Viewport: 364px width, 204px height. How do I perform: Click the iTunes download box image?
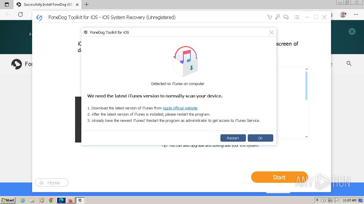click(185, 61)
